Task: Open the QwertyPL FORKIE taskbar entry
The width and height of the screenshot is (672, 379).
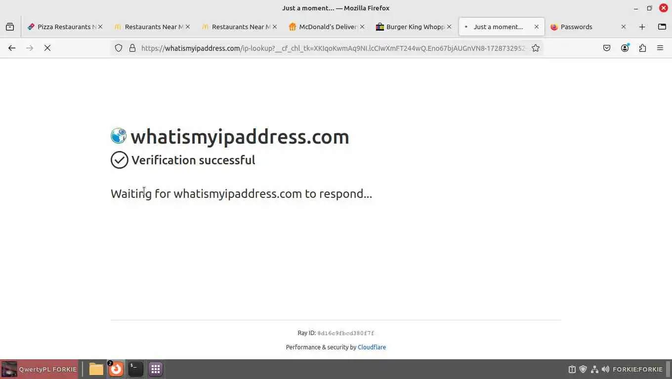Action: tap(39, 369)
